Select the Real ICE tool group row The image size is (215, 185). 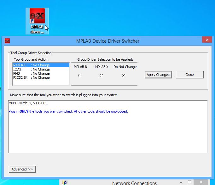41,65
